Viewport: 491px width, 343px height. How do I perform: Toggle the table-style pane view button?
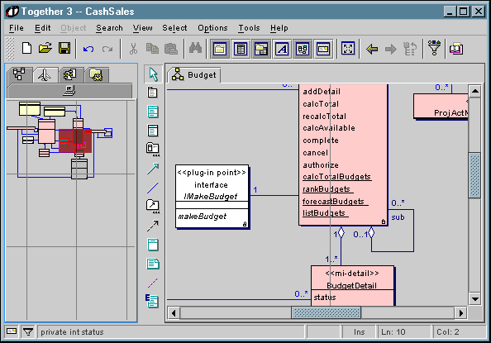click(241, 49)
